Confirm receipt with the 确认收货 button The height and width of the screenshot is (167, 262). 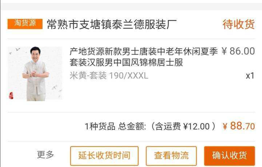pos(229,156)
